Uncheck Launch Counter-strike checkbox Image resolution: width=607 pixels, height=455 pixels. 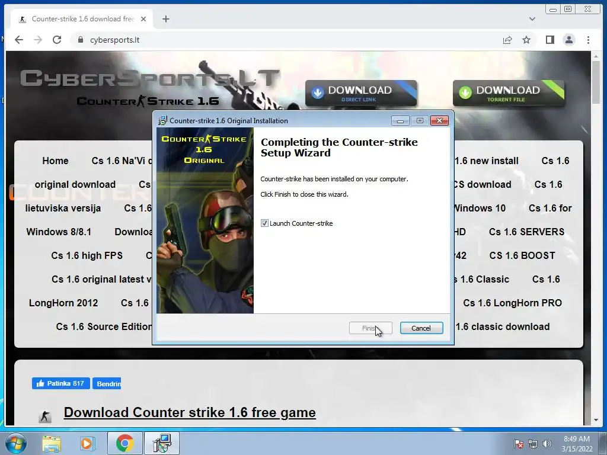click(x=264, y=223)
